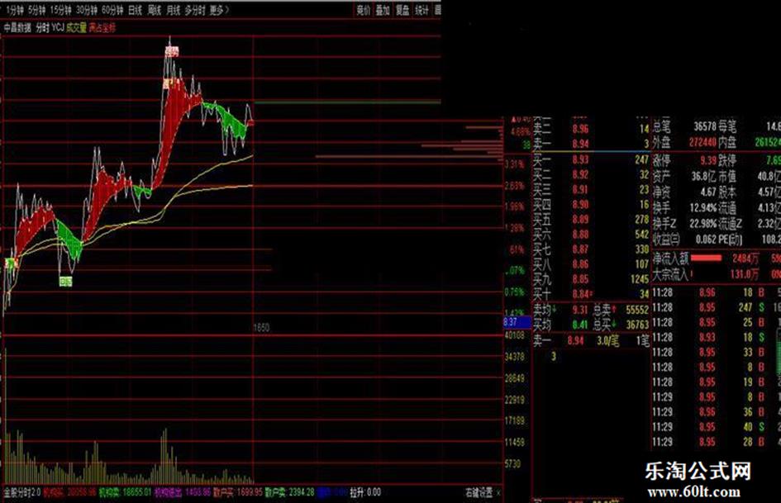Screen dimensions: 781x503
Task: Select the 买三 bid row at 8.91
Action: tap(591, 190)
